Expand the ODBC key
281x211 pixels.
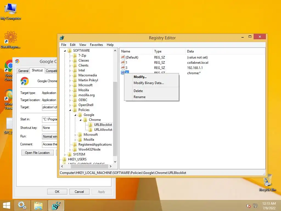click(70, 100)
